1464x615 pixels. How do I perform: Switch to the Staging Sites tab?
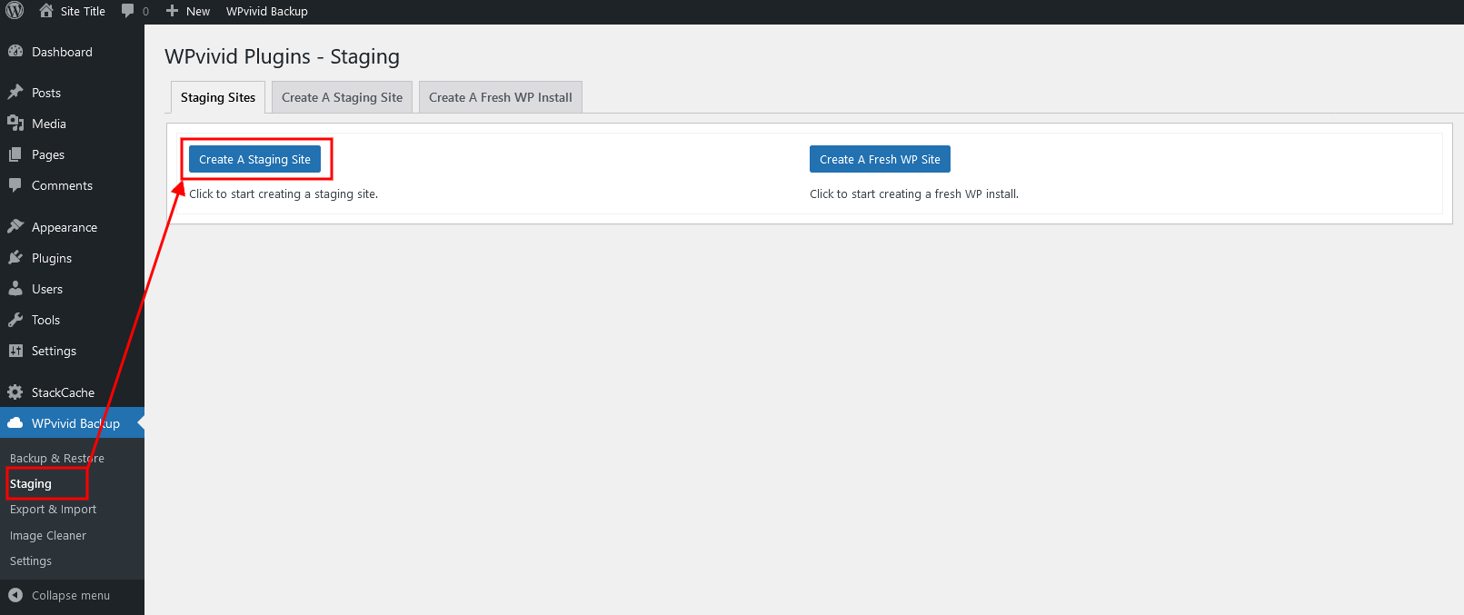point(218,97)
